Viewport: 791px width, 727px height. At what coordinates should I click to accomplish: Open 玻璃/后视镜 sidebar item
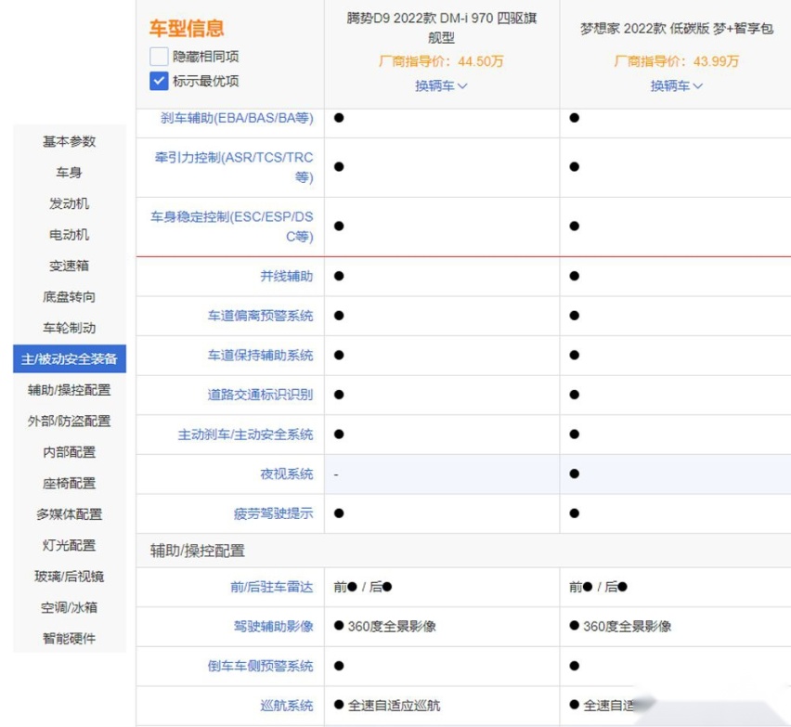coord(70,577)
